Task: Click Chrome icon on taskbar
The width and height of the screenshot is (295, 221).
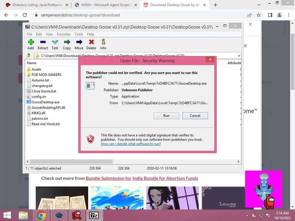Action: tap(41, 215)
